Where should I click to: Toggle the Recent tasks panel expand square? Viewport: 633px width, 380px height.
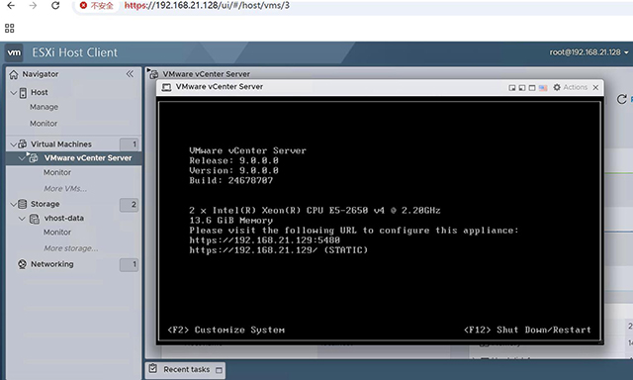pyautogui.click(x=219, y=370)
